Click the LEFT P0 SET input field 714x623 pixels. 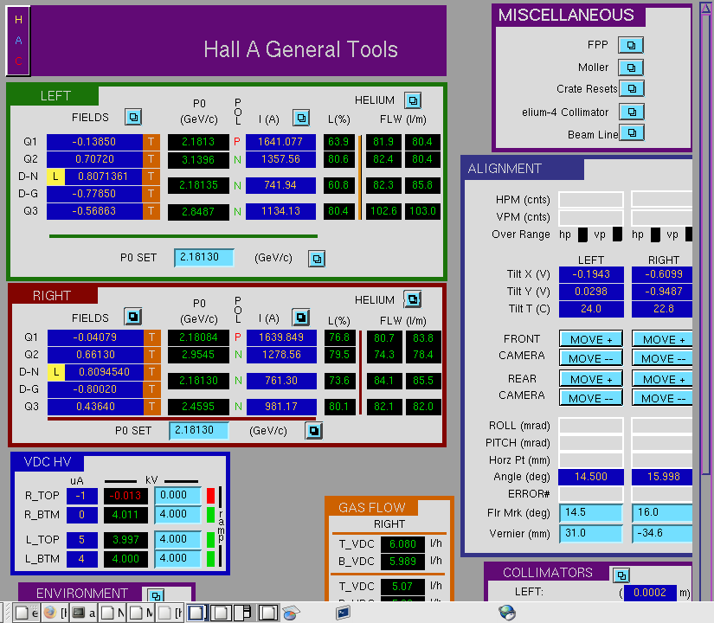click(x=204, y=257)
